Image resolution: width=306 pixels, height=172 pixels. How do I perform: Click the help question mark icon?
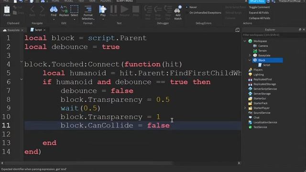(268, 1)
